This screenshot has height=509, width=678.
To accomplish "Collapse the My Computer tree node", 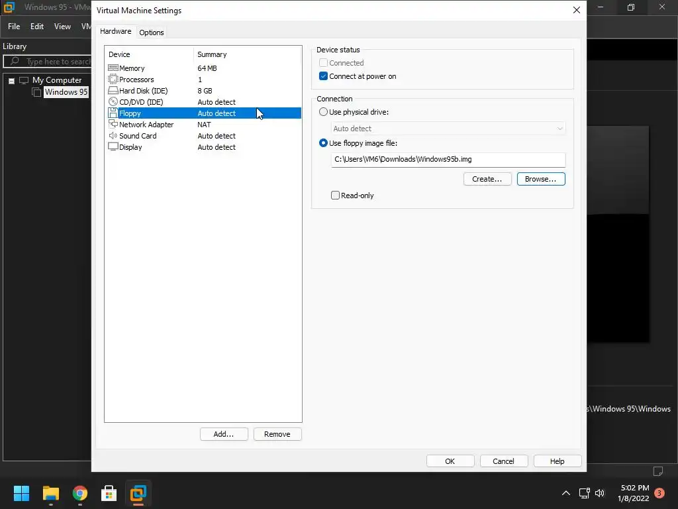I will point(12,80).
